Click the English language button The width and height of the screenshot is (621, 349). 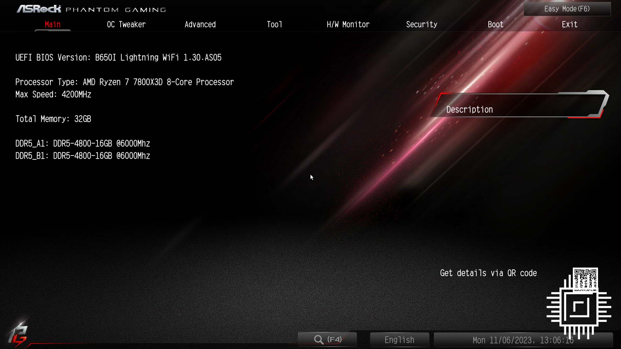click(x=399, y=340)
